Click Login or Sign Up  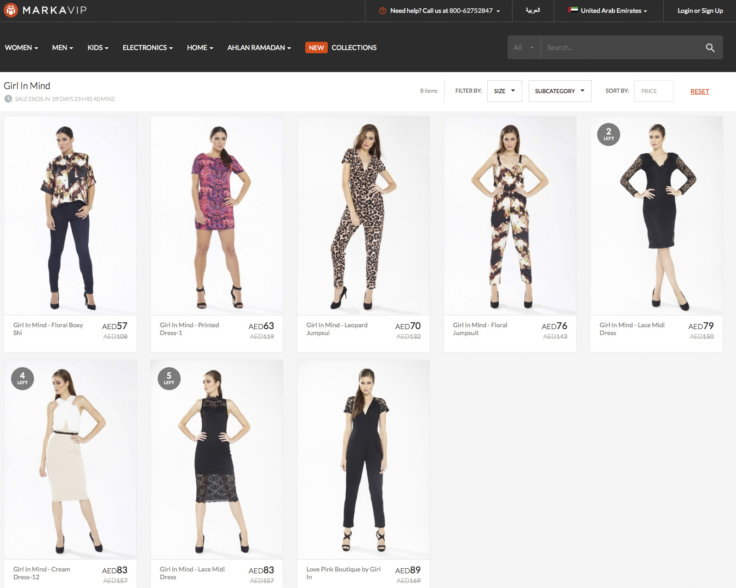(700, 11)
